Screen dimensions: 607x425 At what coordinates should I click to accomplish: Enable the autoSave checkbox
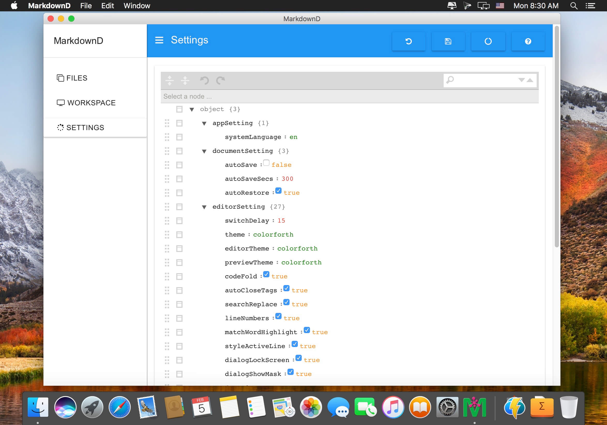point(266,163)
